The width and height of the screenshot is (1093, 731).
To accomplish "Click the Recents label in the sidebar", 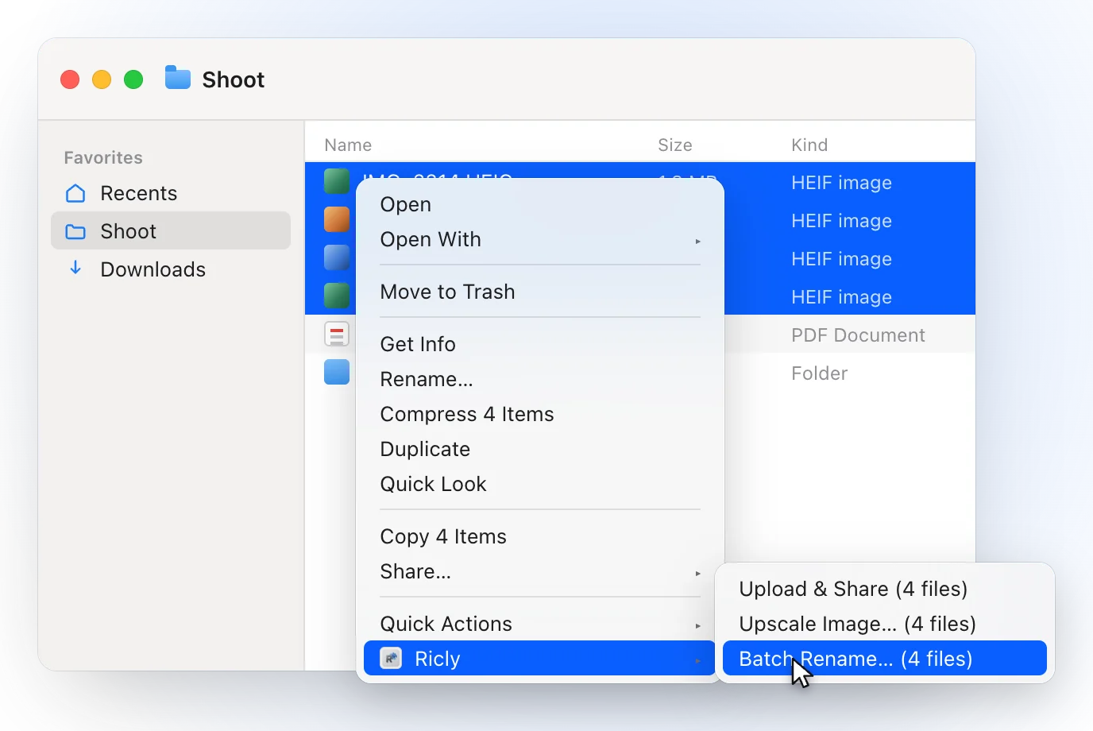I will click(138, 193).
